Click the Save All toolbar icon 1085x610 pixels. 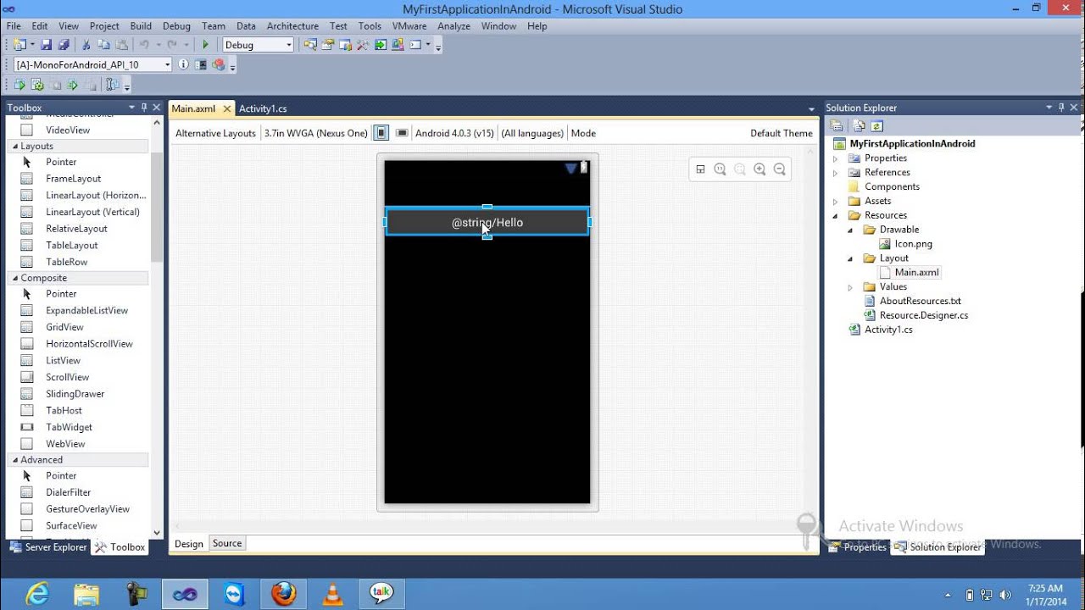coord(63,45)
